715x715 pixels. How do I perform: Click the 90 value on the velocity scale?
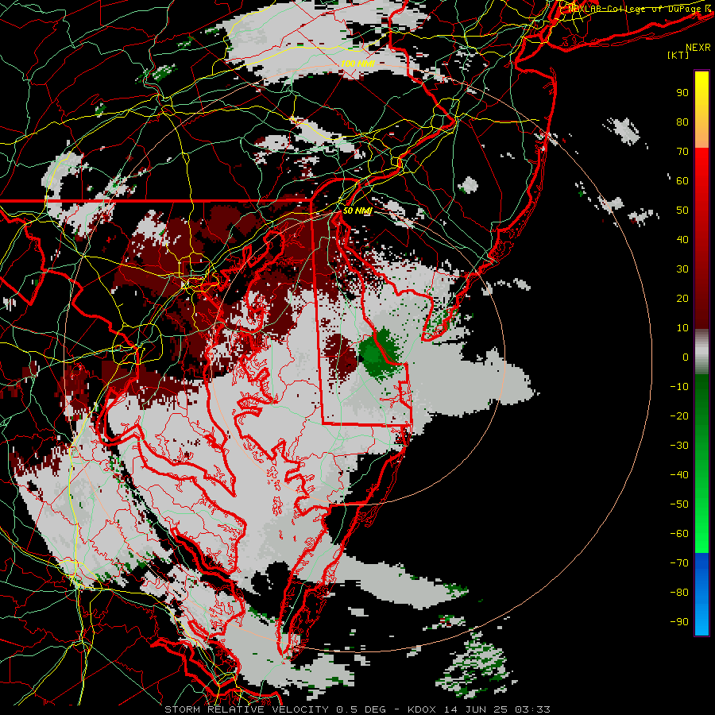tap(682, 93)
